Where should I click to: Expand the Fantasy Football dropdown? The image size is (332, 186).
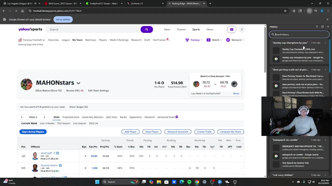tap(43, 40)
